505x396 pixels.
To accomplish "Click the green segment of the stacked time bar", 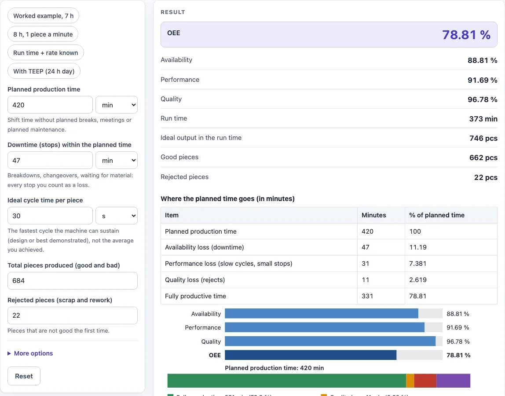I will pos(287,381).
